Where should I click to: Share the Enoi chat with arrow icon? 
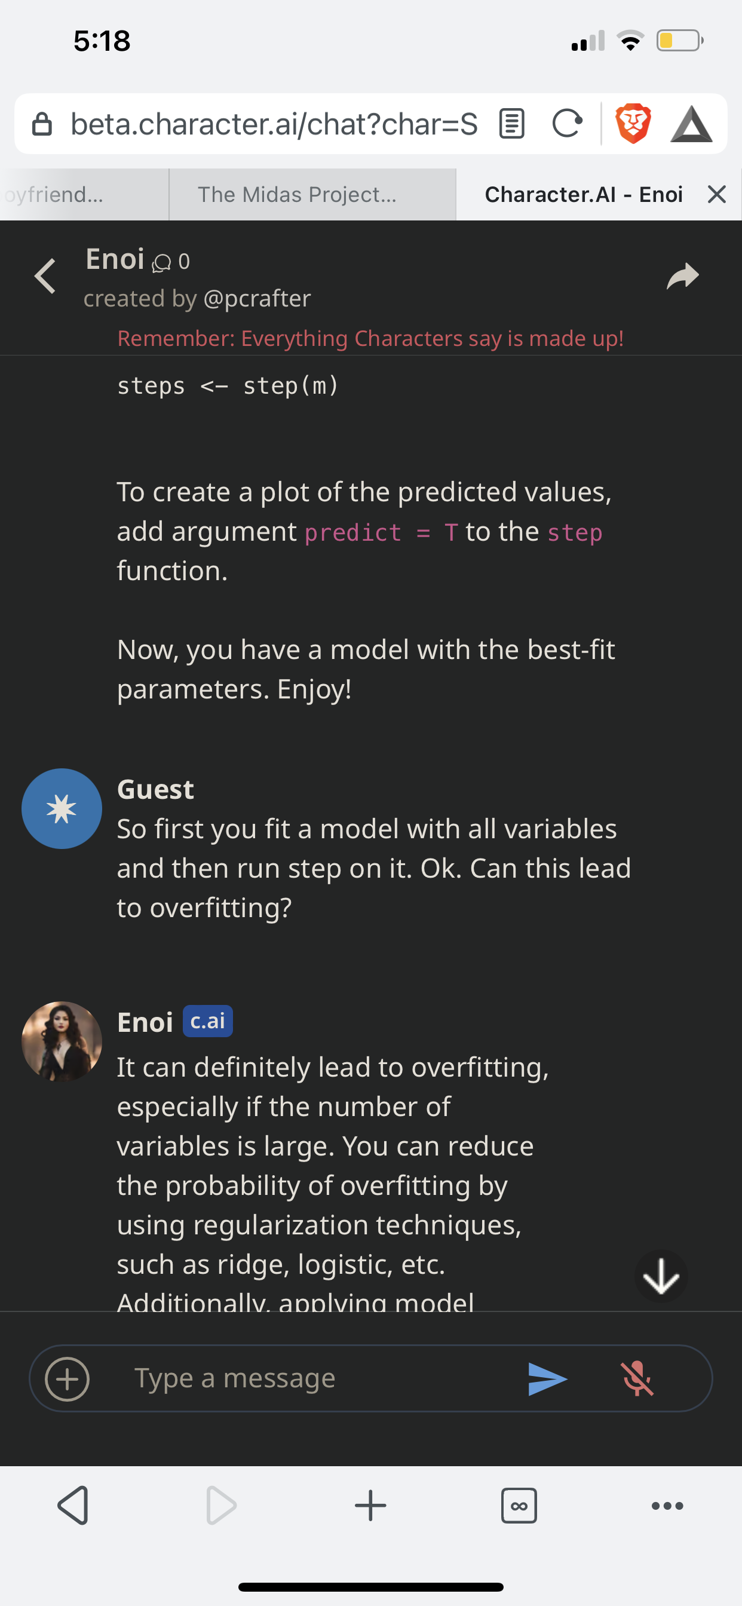683,276
